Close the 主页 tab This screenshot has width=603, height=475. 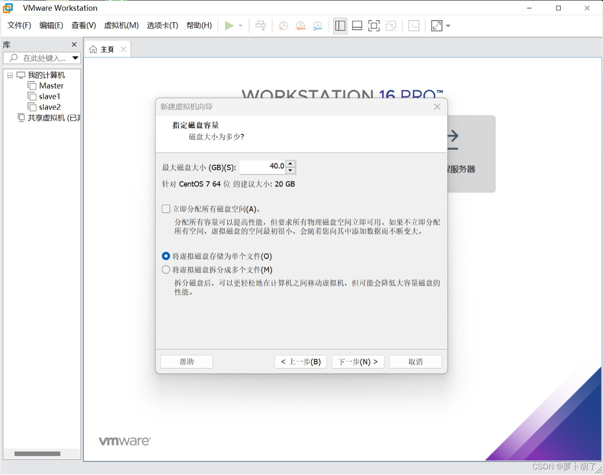click(123, 49)
